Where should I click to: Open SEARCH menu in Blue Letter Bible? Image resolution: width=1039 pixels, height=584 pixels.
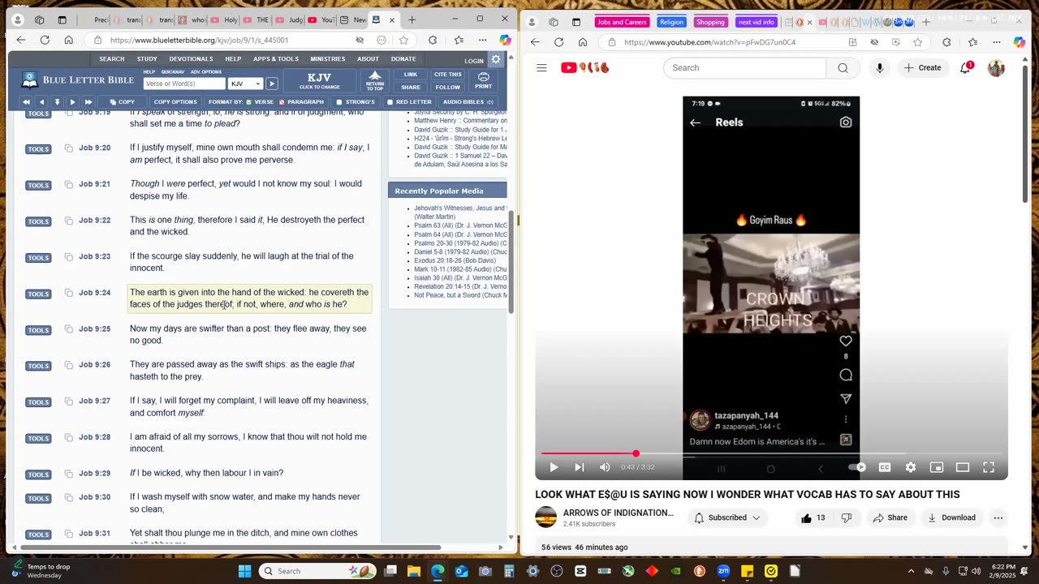pyautogui.click(x=112, y=59)
